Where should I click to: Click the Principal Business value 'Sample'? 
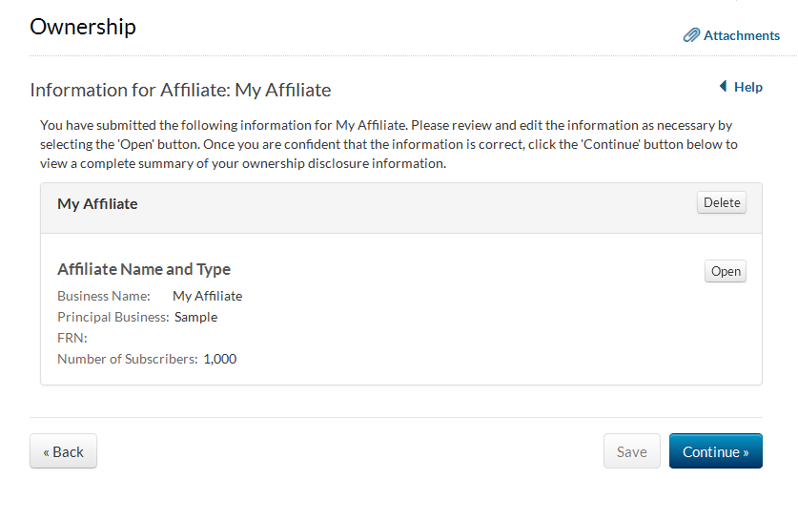[x=195, y=317]
